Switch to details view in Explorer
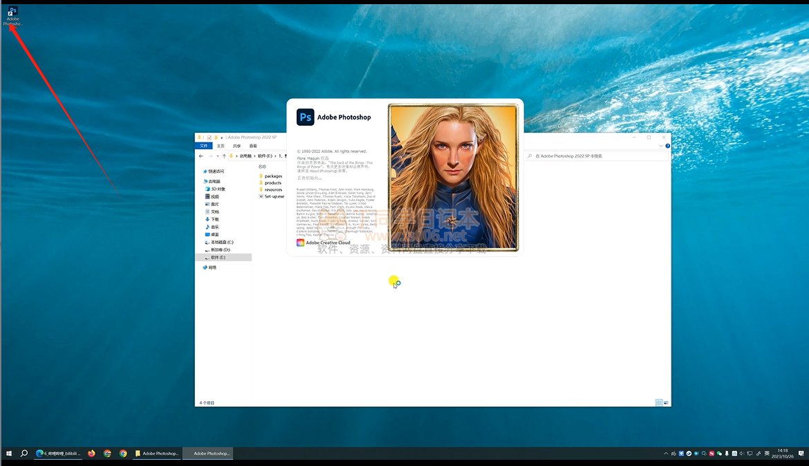 click(x=658, y=402)
